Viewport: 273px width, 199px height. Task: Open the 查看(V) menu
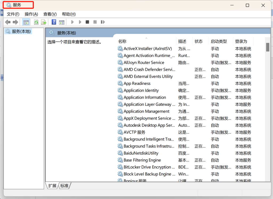[x=50, y=14]
